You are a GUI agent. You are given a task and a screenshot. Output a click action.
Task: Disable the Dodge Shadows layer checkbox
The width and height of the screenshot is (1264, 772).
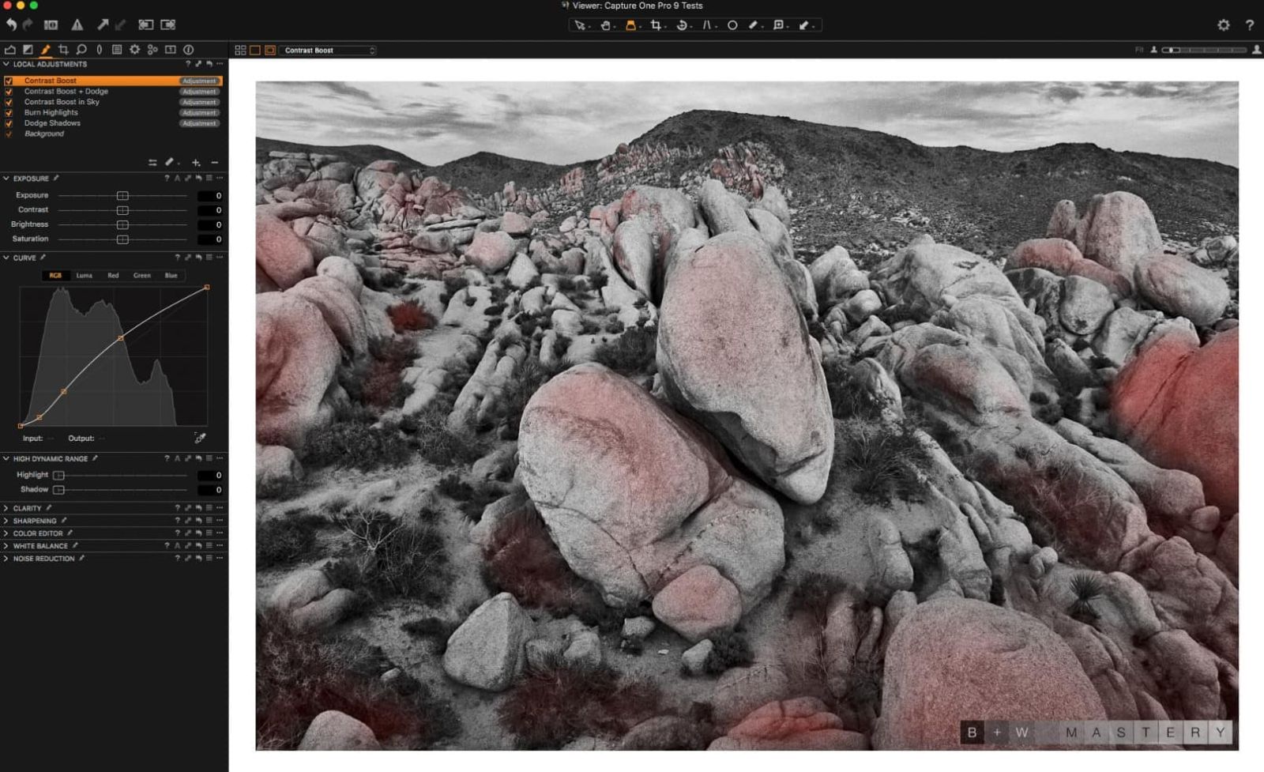(9, 123)
